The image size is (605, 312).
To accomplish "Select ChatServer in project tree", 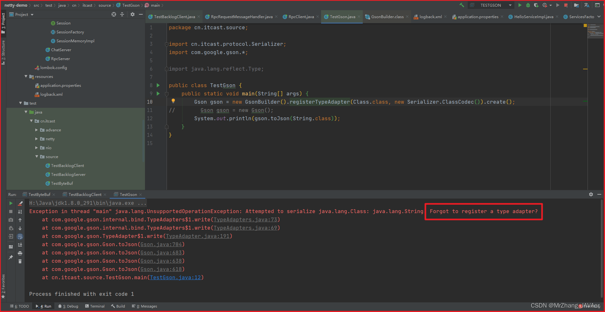I will (61, 50).
